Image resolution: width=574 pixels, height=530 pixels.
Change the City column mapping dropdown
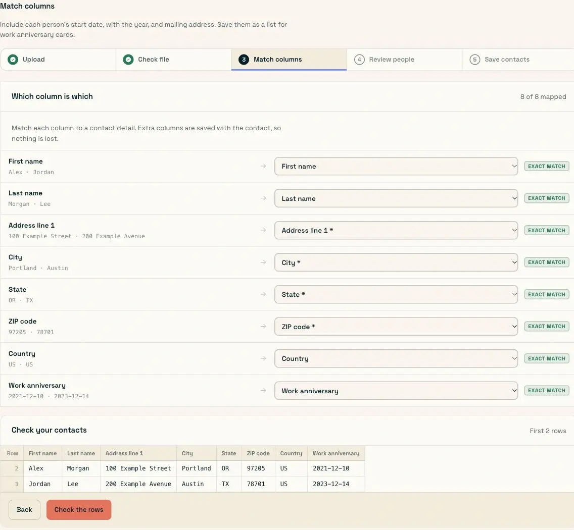tap(396, 262)
